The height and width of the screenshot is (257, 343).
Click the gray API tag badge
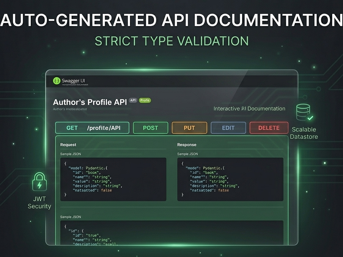click(133, 100)
